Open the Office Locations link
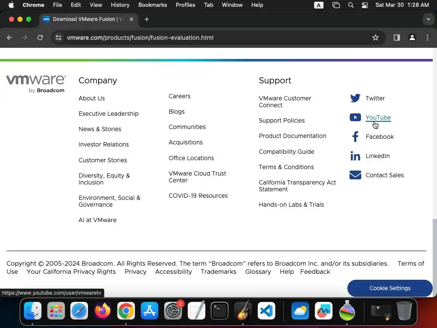This screenshot has width=437, height=328. (191, 158)
